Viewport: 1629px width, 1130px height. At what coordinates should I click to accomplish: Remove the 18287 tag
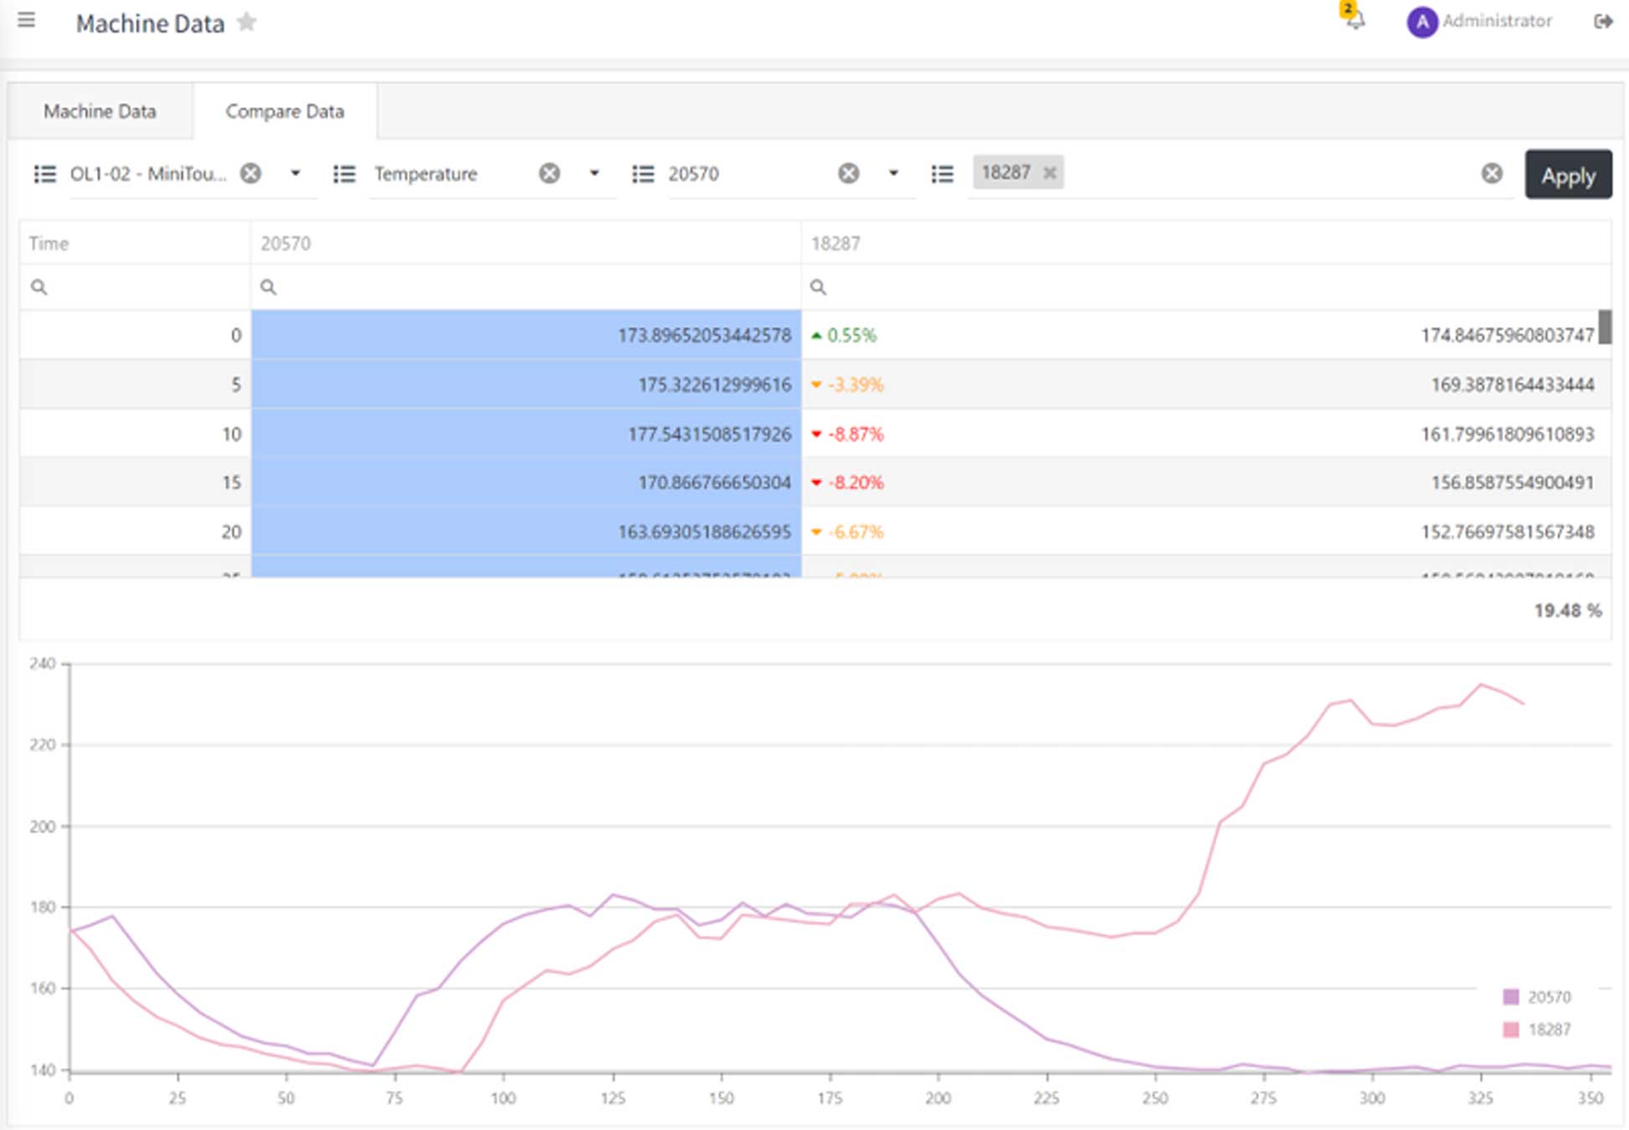[x=1049, y=173]
